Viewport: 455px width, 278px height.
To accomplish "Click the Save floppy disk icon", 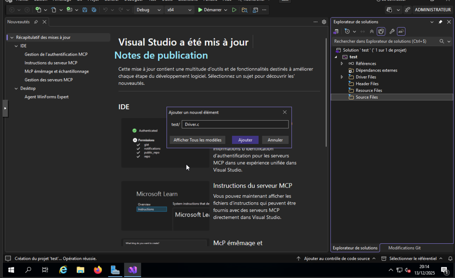I will [85, 10].
